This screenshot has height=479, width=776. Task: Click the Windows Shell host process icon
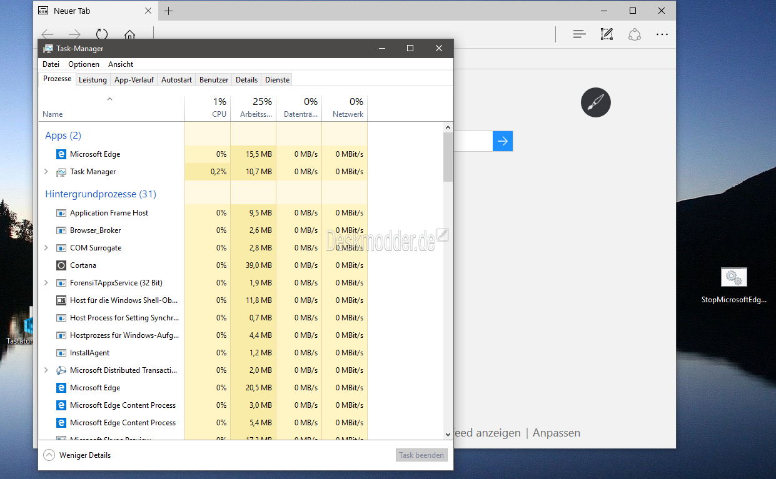tap(61, 300)
